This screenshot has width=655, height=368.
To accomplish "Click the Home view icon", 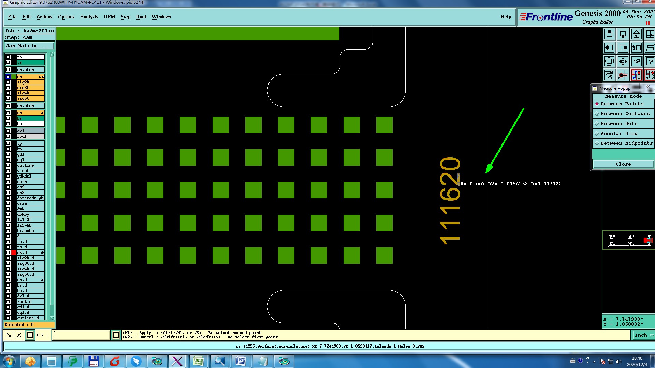I will click(x=636, y=34).
